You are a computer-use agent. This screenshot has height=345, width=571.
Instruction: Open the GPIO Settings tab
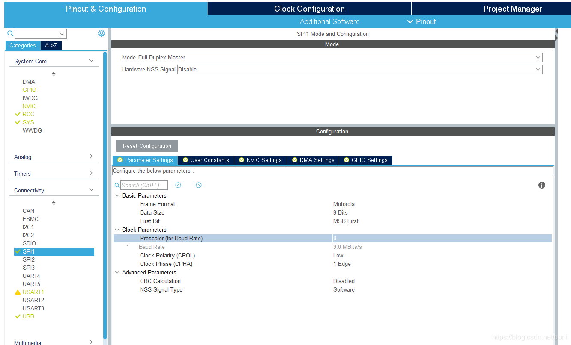coord(366,160)
